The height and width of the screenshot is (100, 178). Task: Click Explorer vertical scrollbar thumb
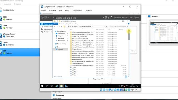click(x=129, y=35)
